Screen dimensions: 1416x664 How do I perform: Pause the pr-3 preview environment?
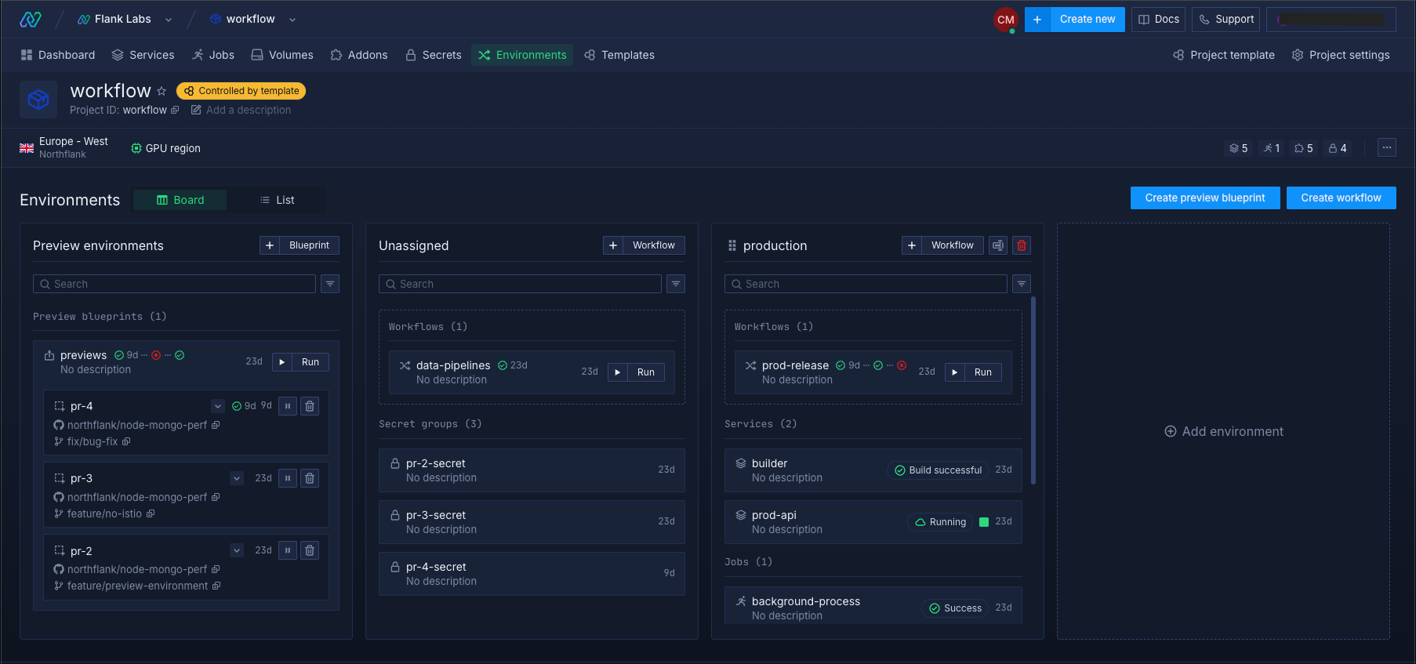tap(288, 478)
